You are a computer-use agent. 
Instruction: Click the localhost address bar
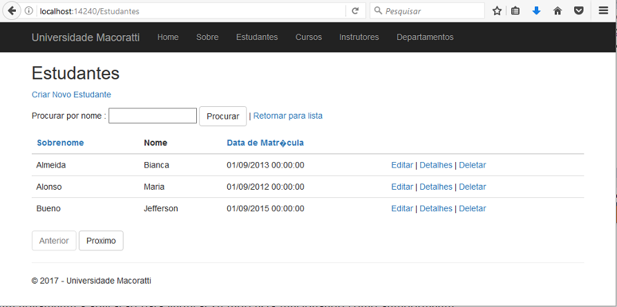[191, 12]
